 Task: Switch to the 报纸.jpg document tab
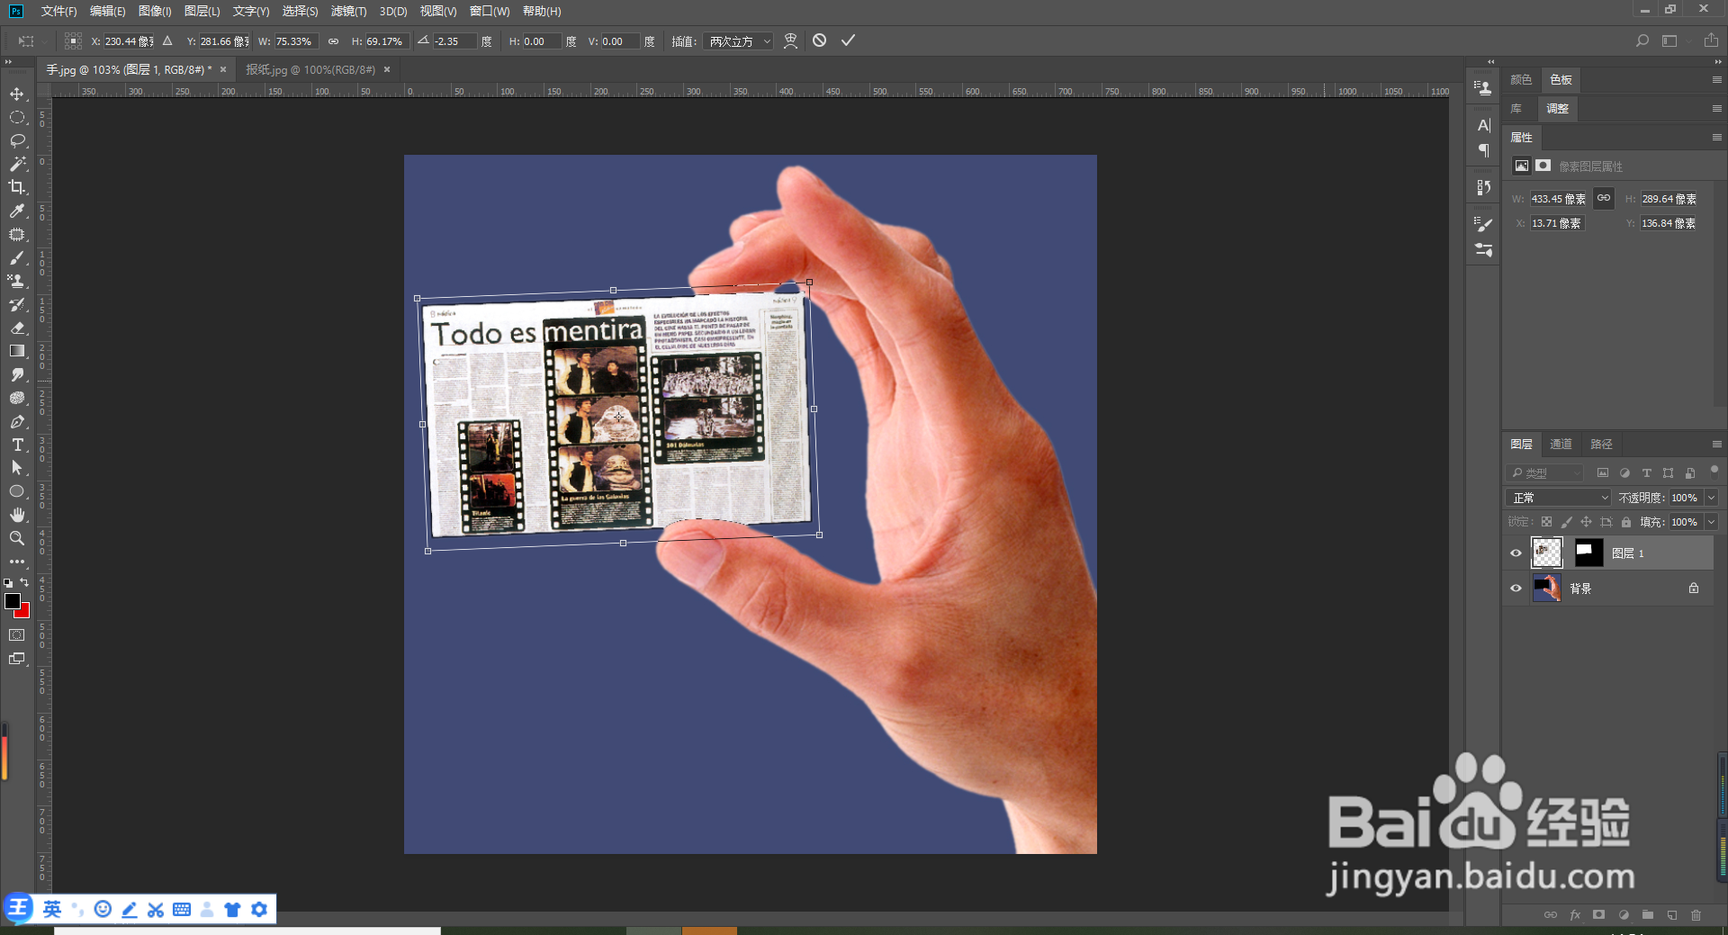coord(310,69)
